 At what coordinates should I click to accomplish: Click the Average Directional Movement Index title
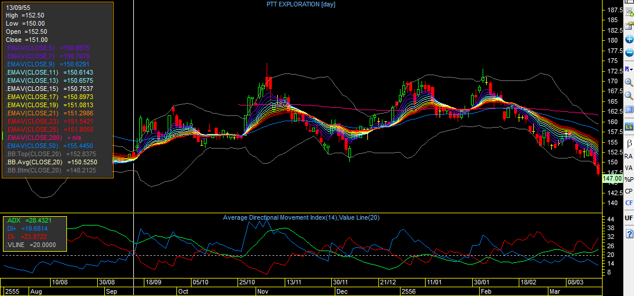point(301,217)
